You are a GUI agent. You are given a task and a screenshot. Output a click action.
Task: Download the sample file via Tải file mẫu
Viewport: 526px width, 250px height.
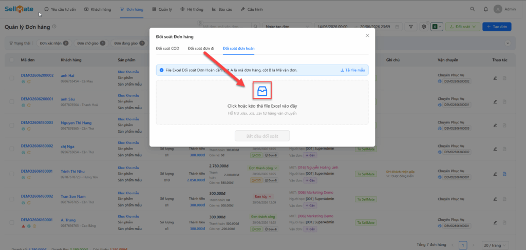(352, 70)
